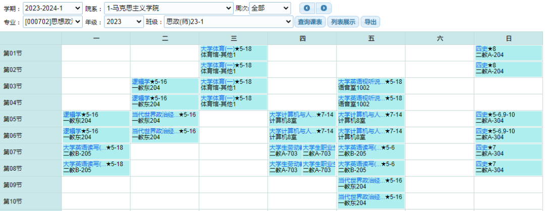Open 大学体育(一) link in 第03节 row
Image resolution: width=545 pixels, height=211 pixels.
[217, 82]
